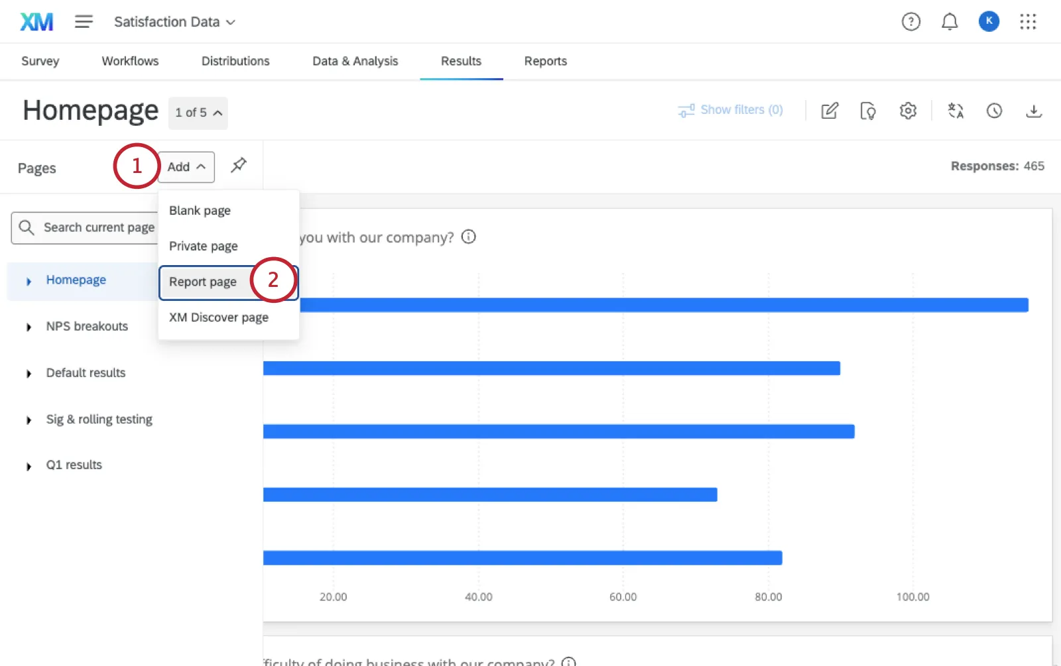
Task: Open the hamburger navigation menu
Action: (84, 22)
